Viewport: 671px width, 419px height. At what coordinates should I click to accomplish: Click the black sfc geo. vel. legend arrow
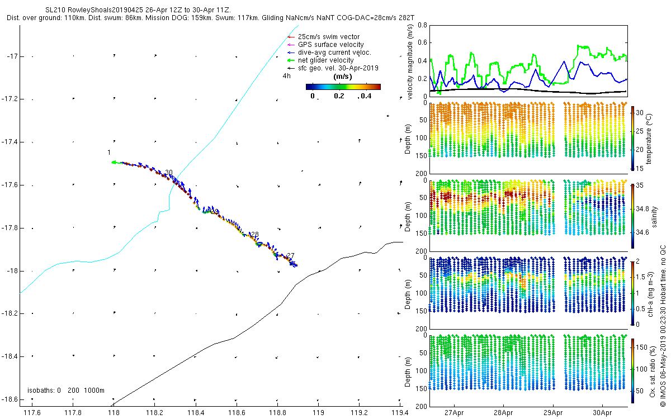(291, 68)
